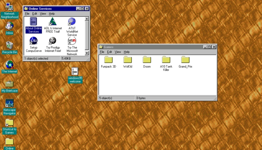Select the Doom folder

click(x=147, y=60)
